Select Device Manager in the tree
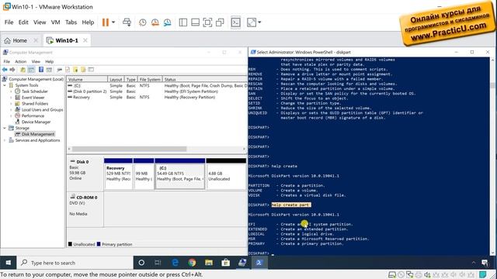497x279 pixels. coord(36,122)
